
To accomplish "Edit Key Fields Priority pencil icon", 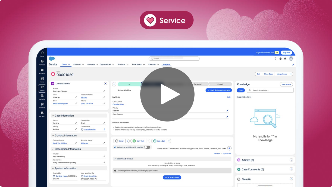I will [x=227, y=111].
